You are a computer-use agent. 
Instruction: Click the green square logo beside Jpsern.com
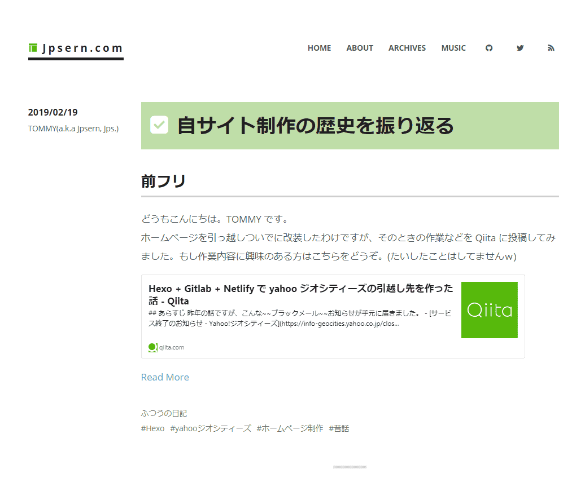(32, 48)
